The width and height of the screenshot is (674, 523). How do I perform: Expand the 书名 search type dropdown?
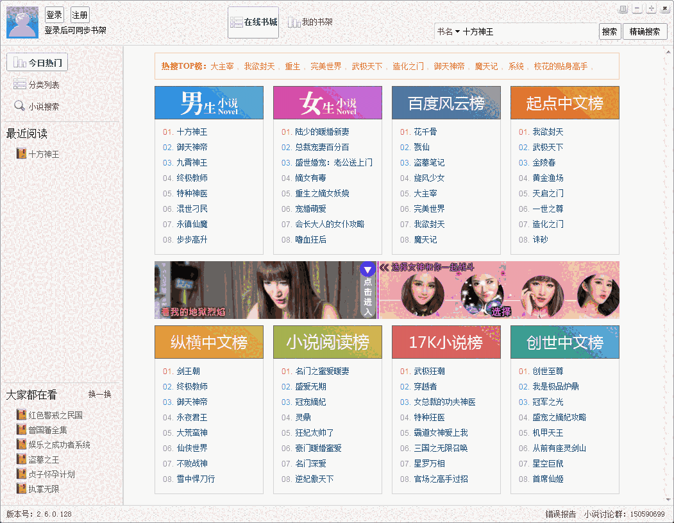tap(448, 31)
